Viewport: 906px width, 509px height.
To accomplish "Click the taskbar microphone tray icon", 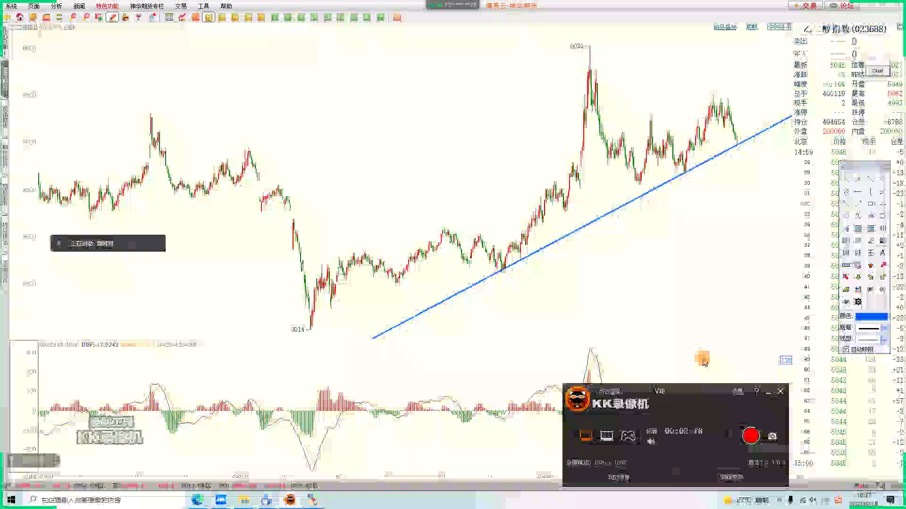I will [790, 500].
